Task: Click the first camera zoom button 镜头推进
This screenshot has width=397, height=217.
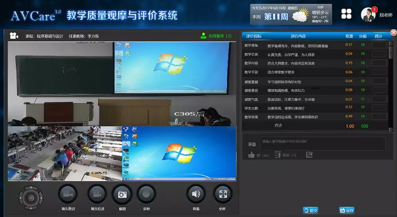Action: click(68, 194)
